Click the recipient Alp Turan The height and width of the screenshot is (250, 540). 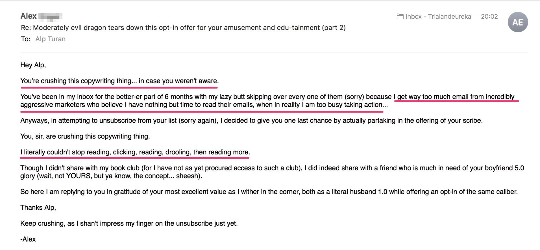[51, 39]
